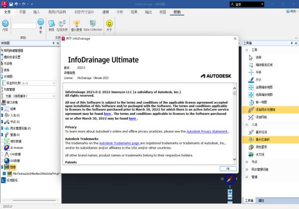Choose zoom extents view tool

[x=251, y=87]
